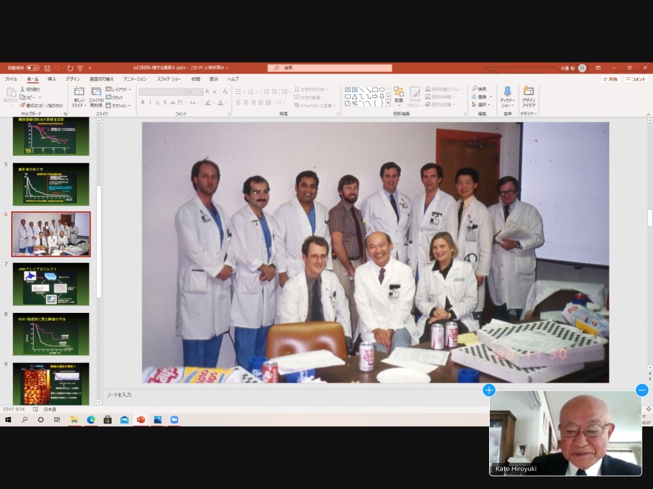The width and height of the screenshot is (653, 489).
Task: Expand the shapes gallery more arrow
Action: coord(388,103)
